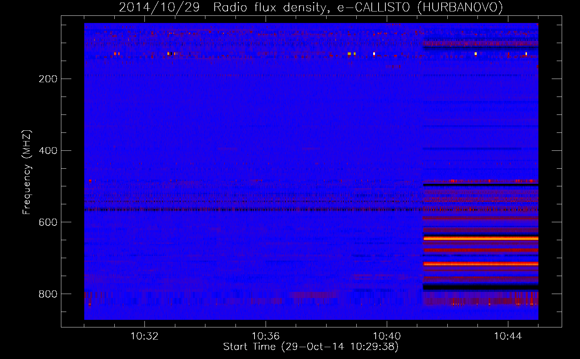Click the 200 frequency tick label
This screenshot has height=359, width=580.
tap(48, 79)
